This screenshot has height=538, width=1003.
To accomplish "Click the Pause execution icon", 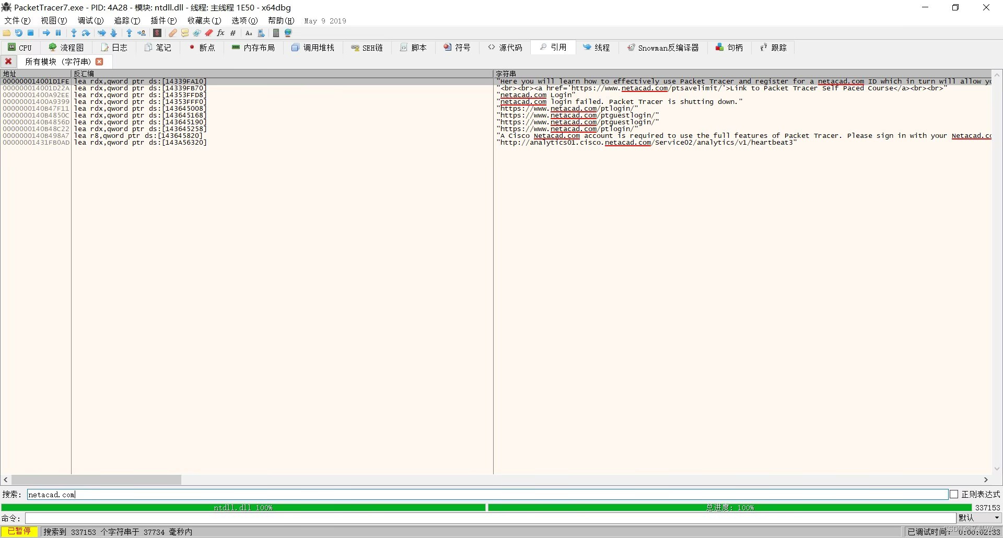I will click(58, 33).
